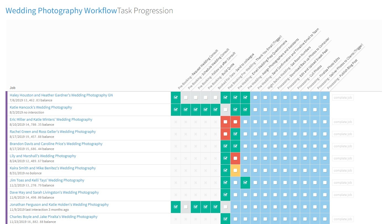Image resolution: width=386 pixels, height=224 pixels.
Task: Click the Wedding Photography Workflow title link
Action: click(61, 11)
